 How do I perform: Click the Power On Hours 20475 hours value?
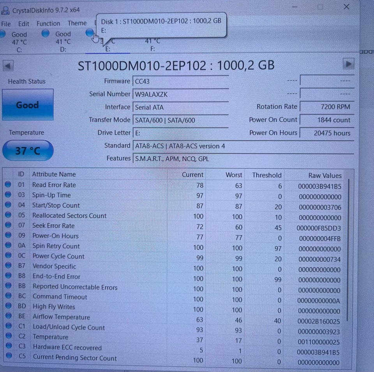coord(327,133)
